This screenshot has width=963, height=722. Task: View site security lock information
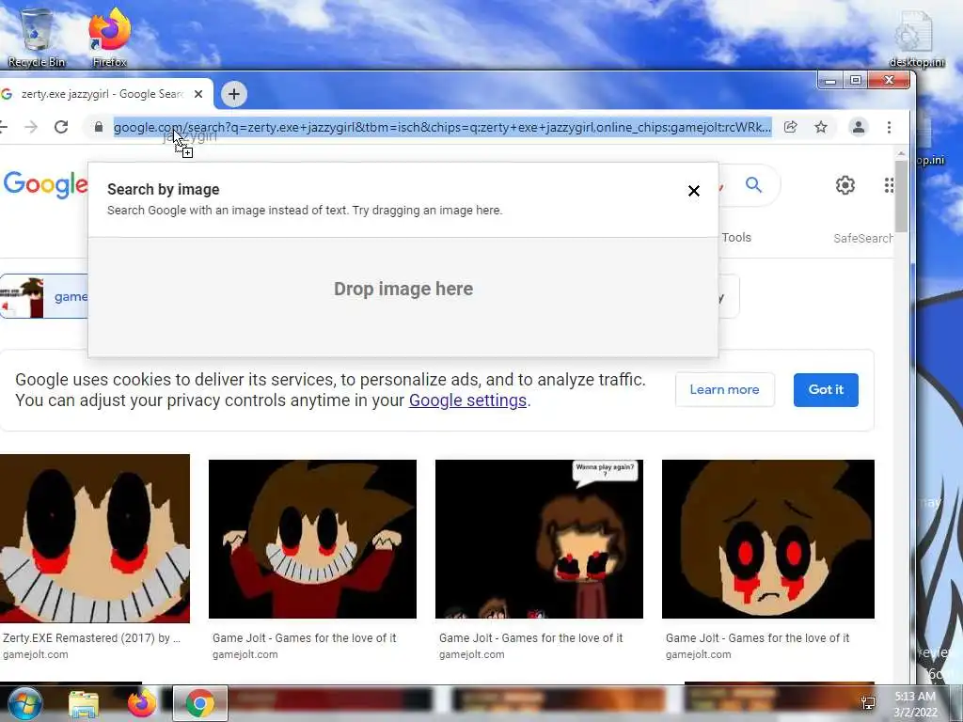click(x=98, y=127)
